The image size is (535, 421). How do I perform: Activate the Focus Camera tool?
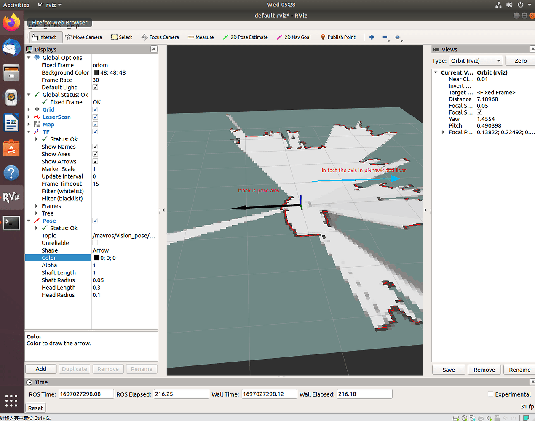point(160,37)
